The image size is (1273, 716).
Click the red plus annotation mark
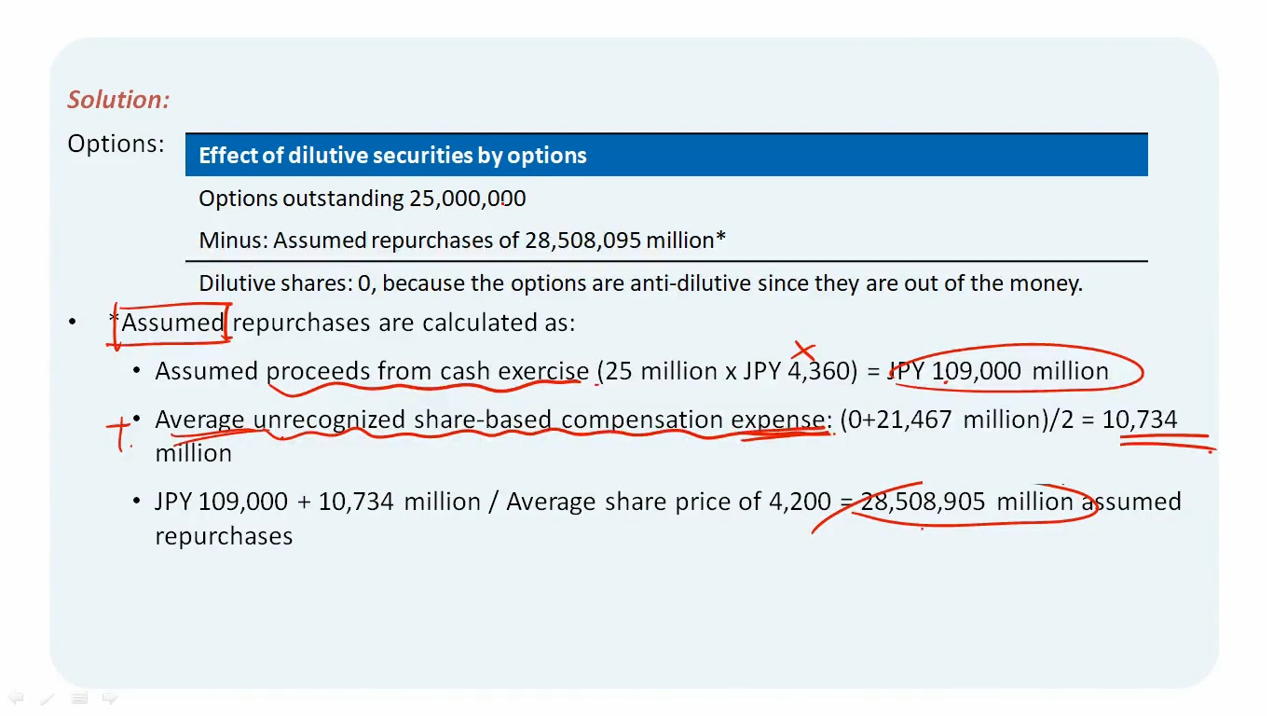point(120,434)
